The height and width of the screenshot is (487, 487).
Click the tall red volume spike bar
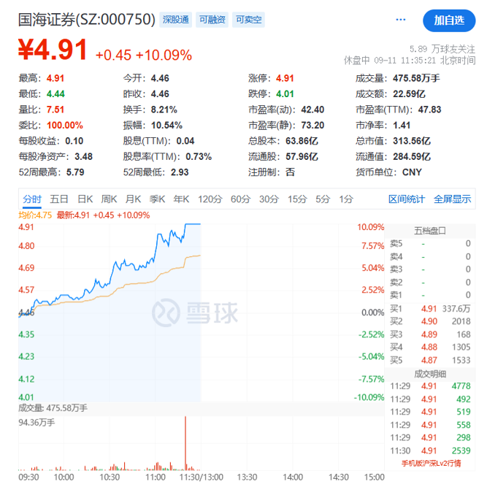(185, 443)
